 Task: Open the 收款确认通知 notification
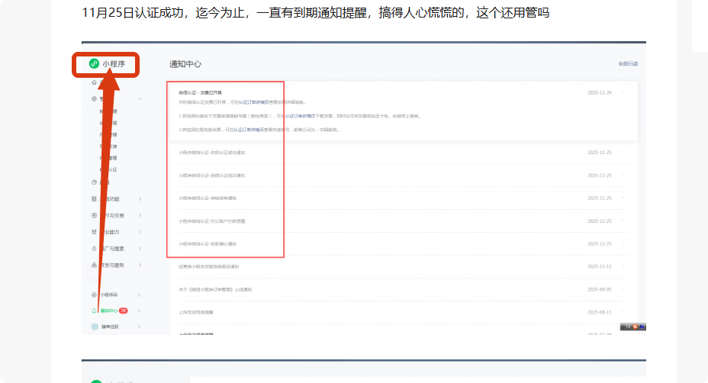208,244
